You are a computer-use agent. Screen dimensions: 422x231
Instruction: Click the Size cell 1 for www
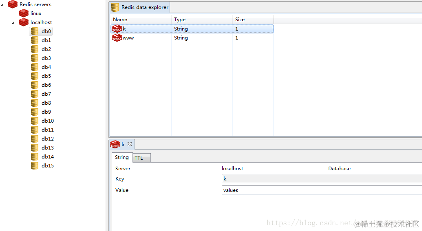tap(236, 38)
